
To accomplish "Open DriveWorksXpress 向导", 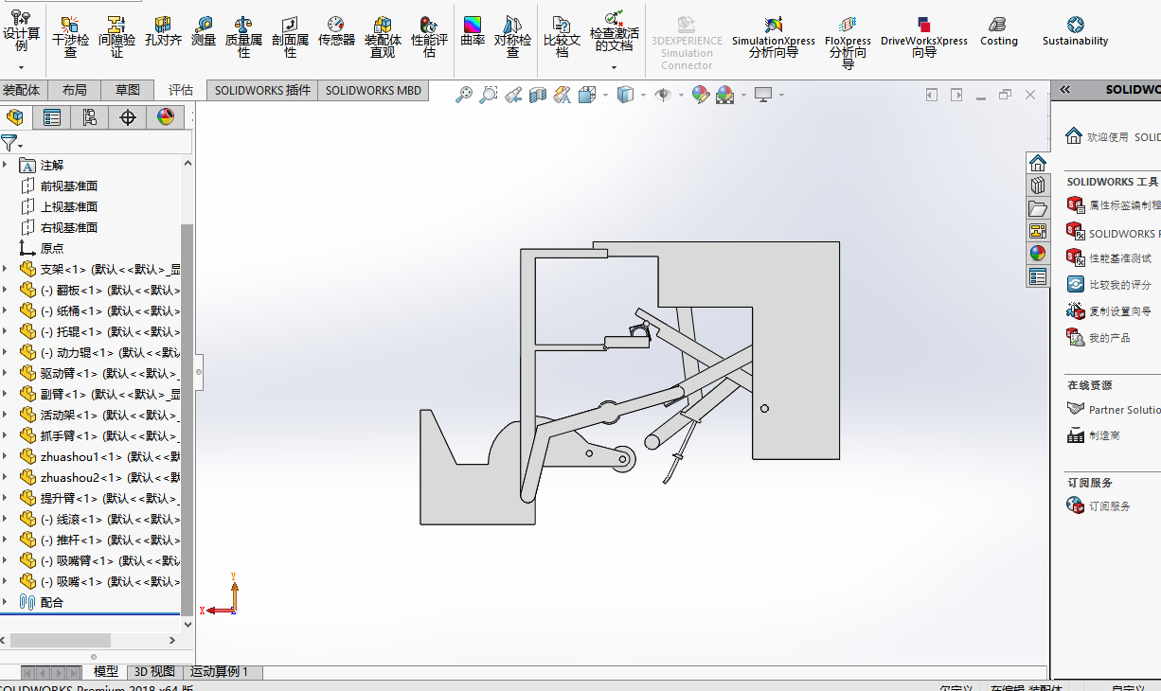I will point(924,36).
